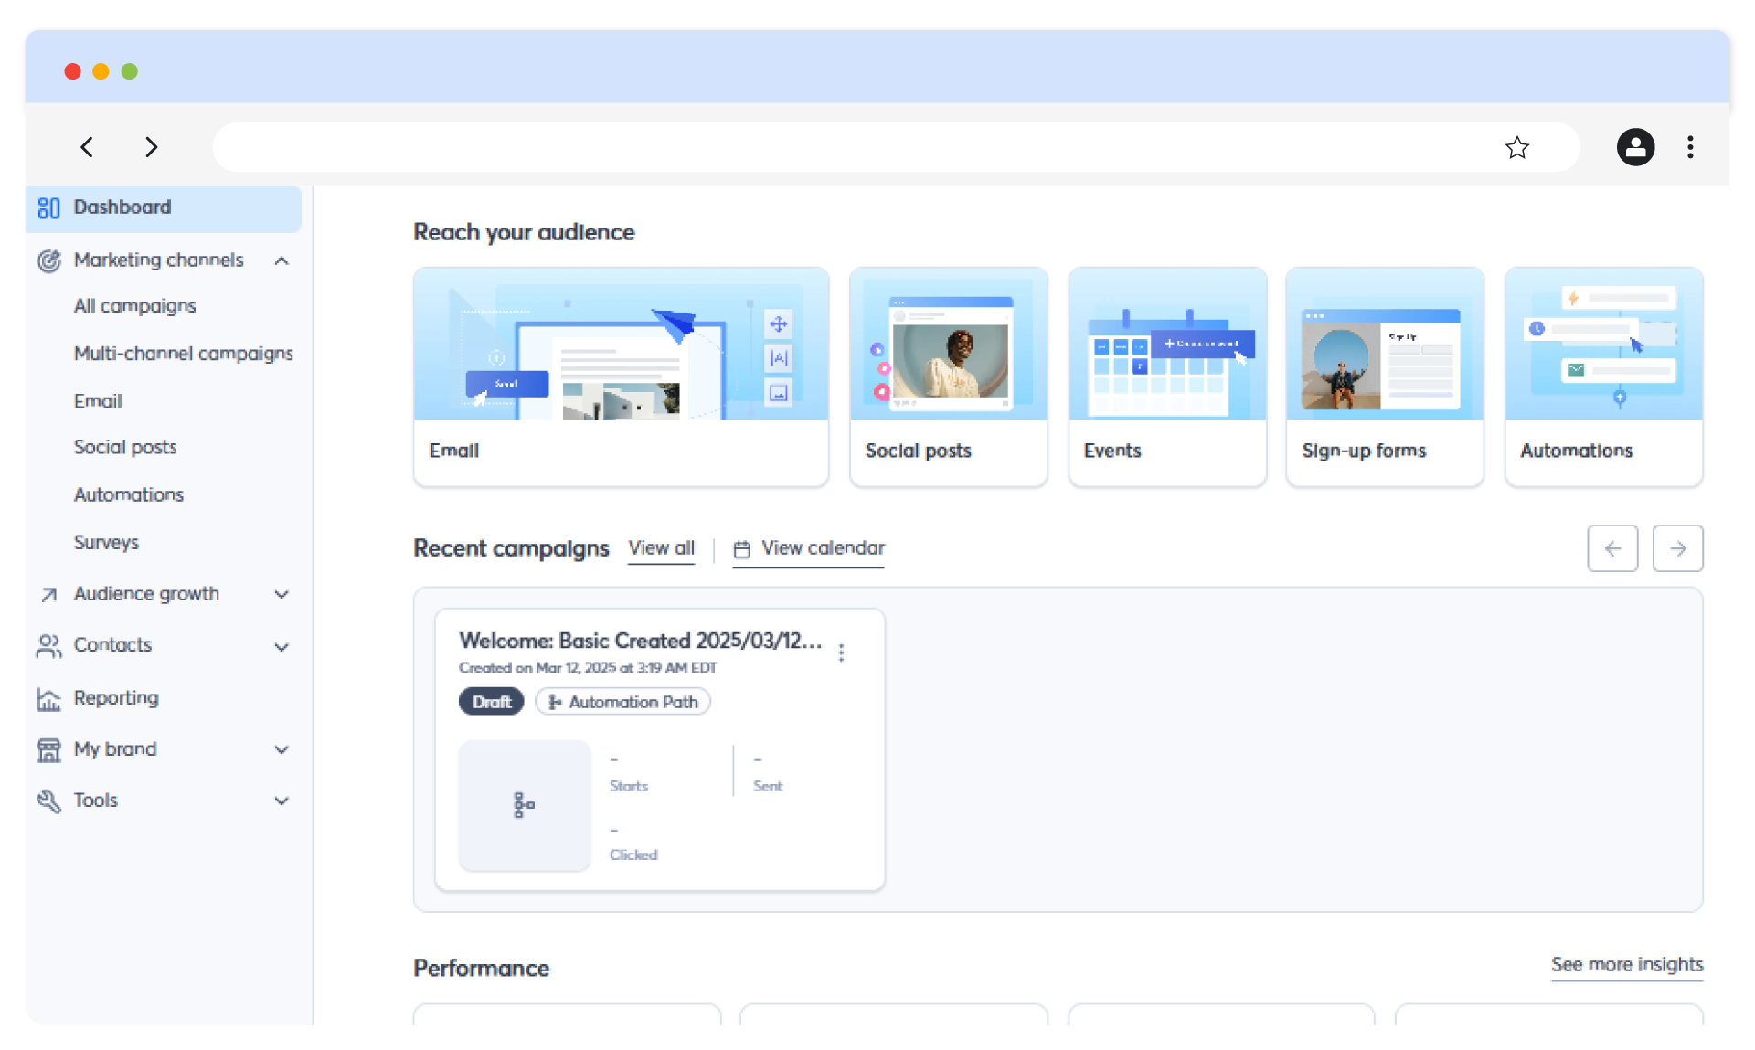Open the See more insights link
1755x1050 pixels.
tap(1626, 965)
